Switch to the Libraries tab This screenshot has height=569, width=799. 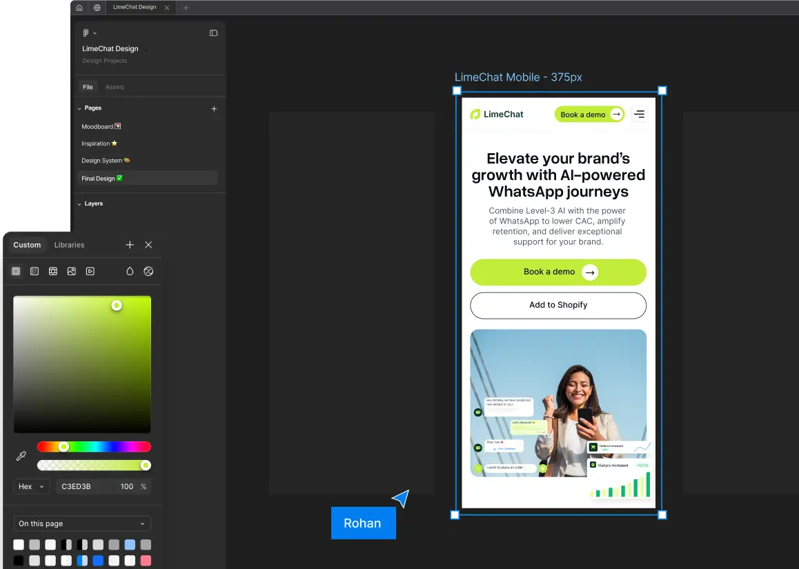(69, 245)
